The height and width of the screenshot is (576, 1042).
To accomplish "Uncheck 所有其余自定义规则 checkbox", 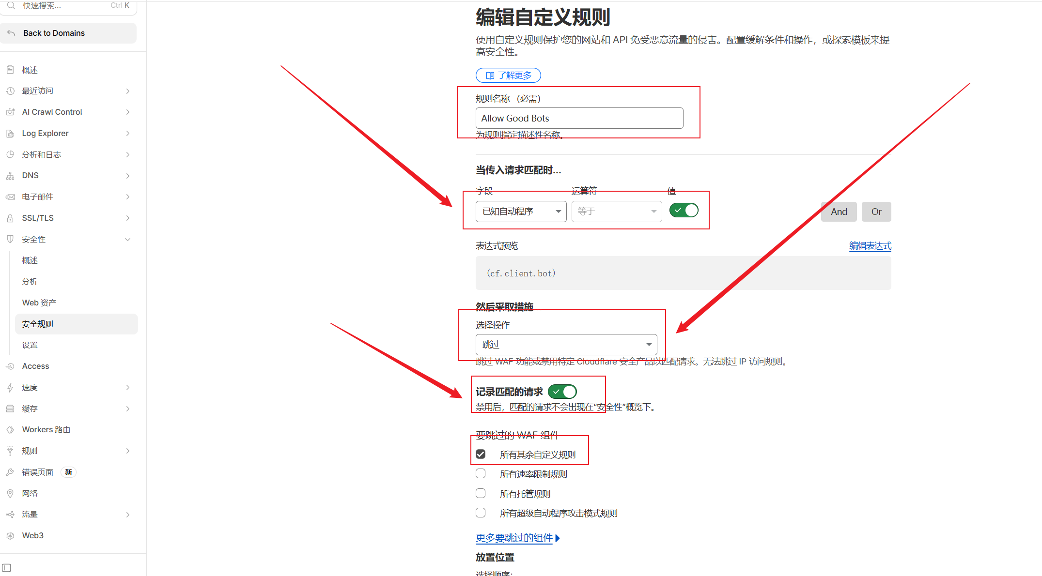I will [480, 454].
